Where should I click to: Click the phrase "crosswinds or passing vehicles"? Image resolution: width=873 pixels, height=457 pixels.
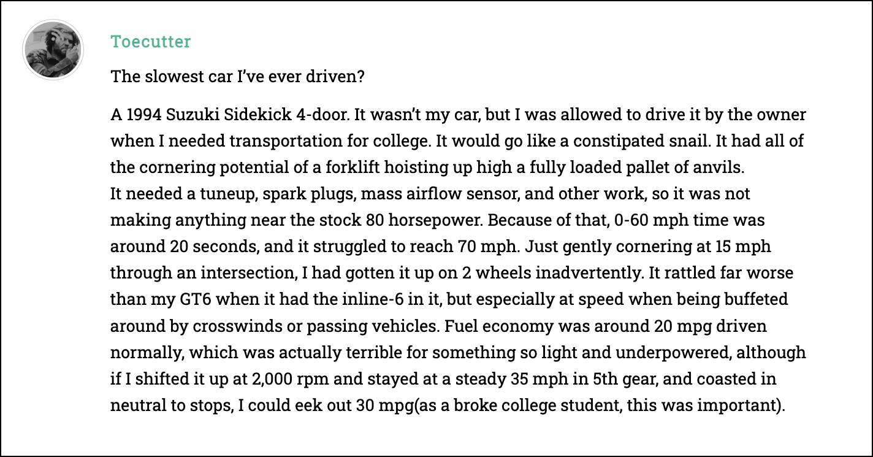point(295,326)
